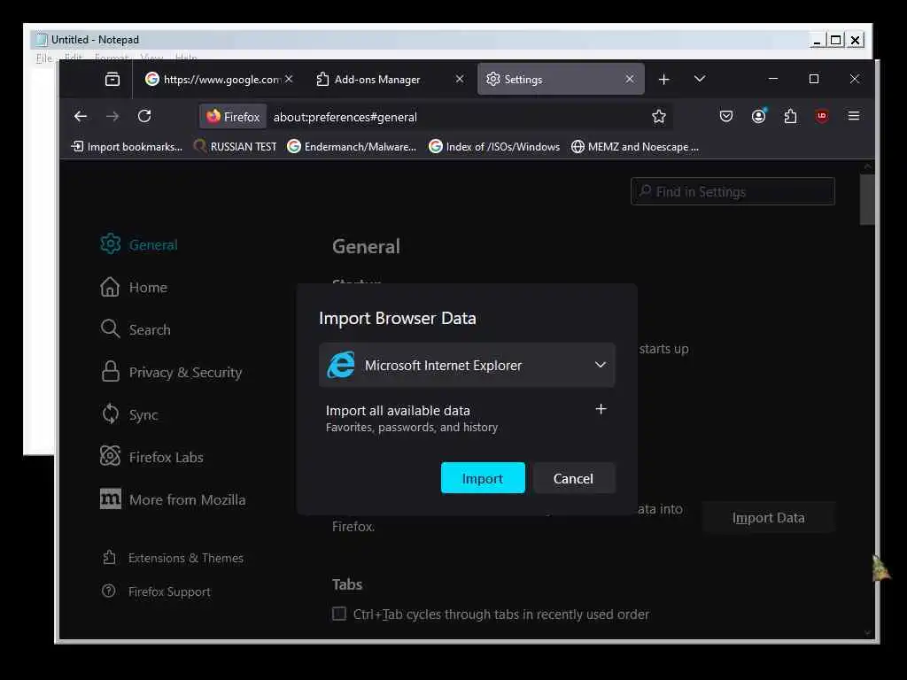
Task: Close the Settings tab
Action: click(630, 79)
